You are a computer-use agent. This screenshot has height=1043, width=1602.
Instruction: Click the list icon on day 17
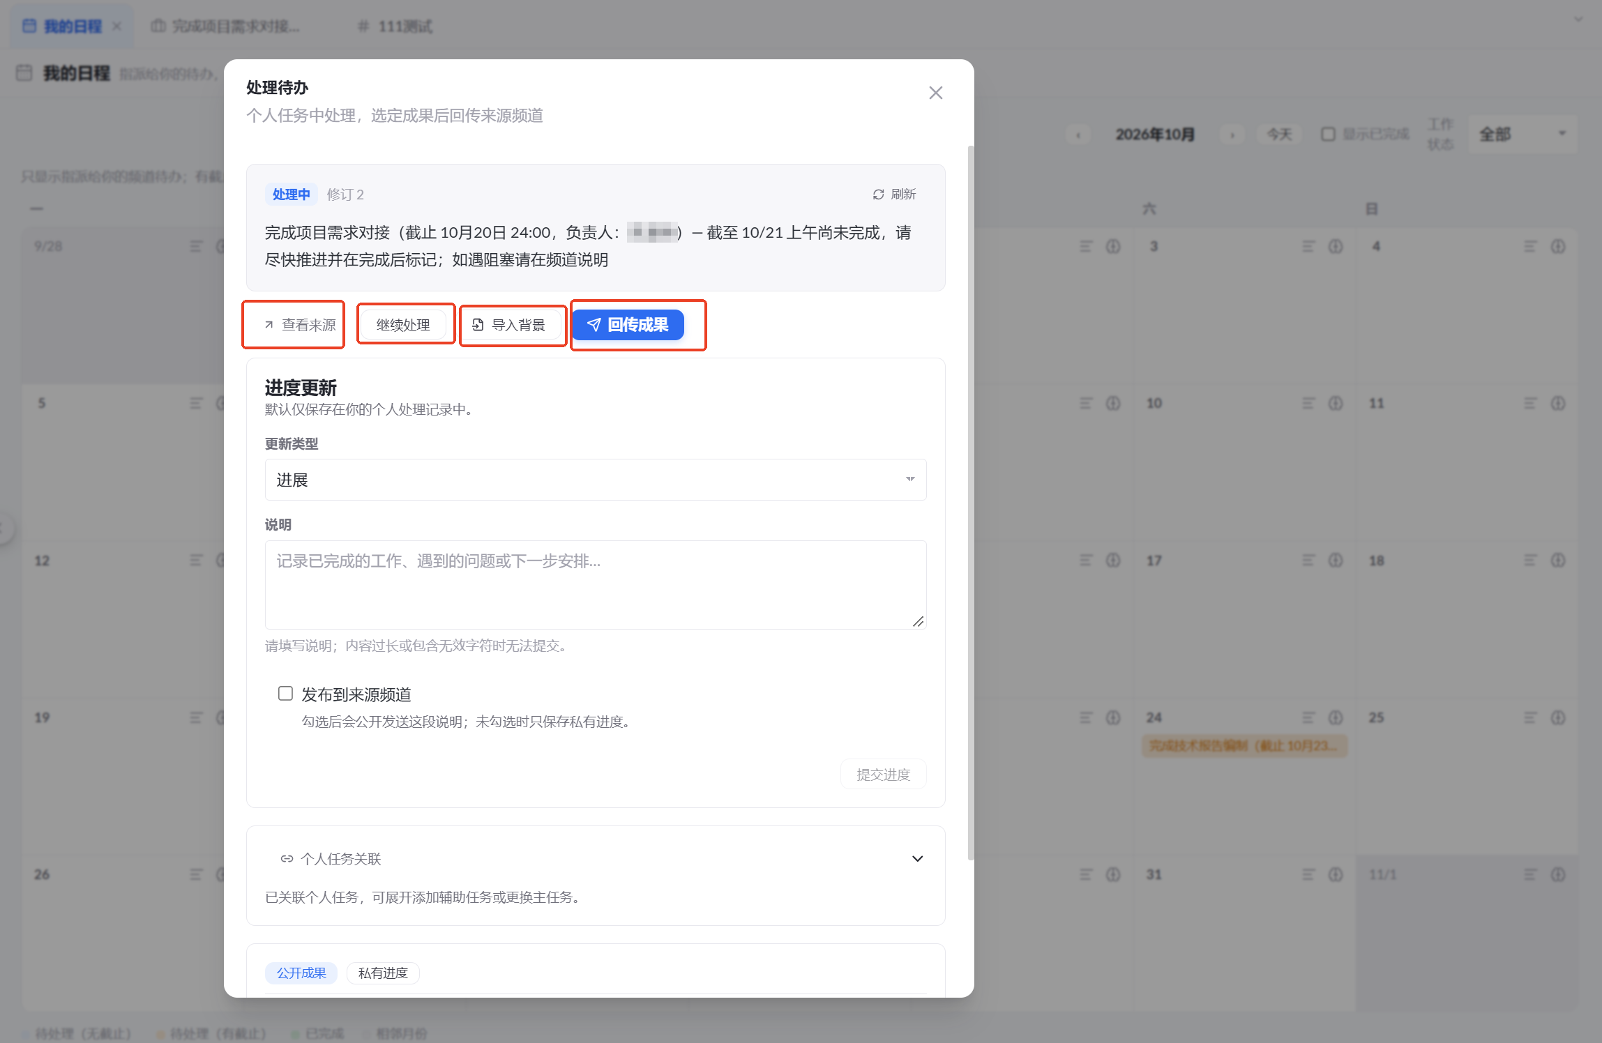point(1308,561)
